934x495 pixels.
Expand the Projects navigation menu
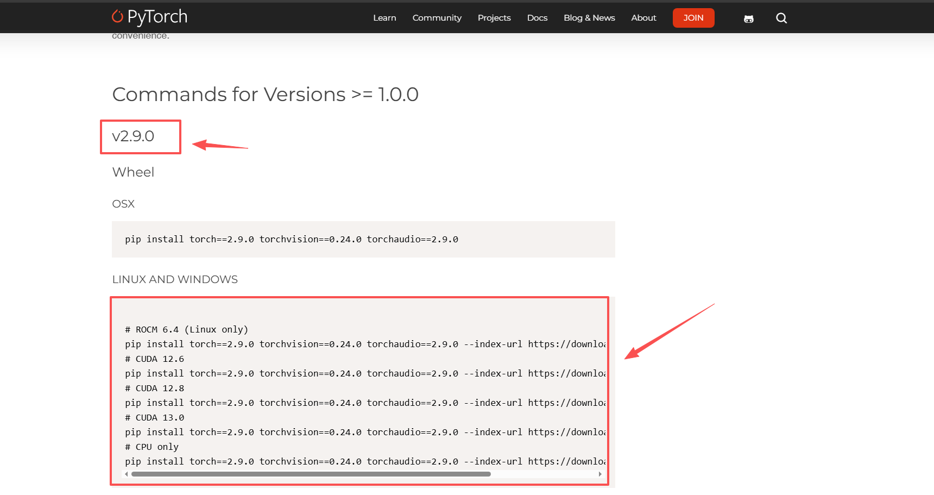point(494,18)
